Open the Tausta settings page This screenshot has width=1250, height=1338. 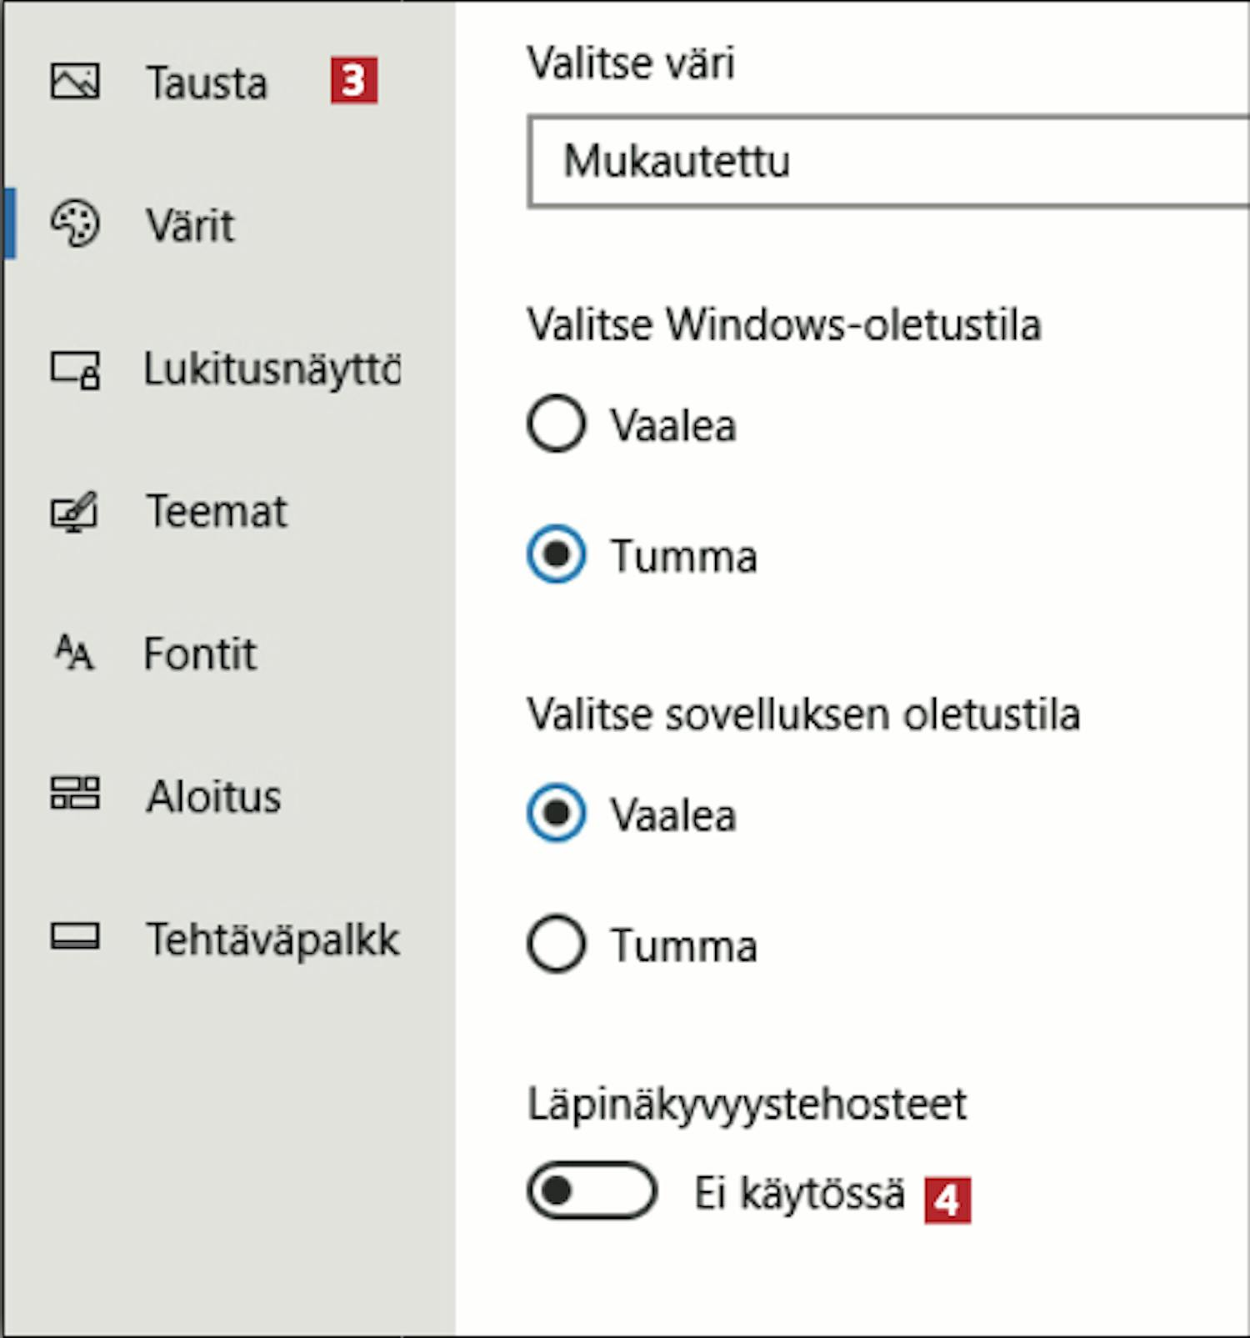point(207,83)
